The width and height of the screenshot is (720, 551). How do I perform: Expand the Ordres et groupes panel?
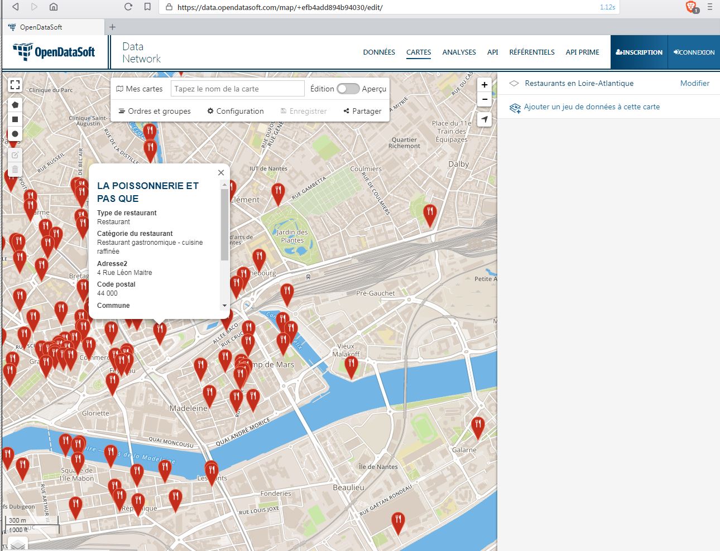pos(155,111)
